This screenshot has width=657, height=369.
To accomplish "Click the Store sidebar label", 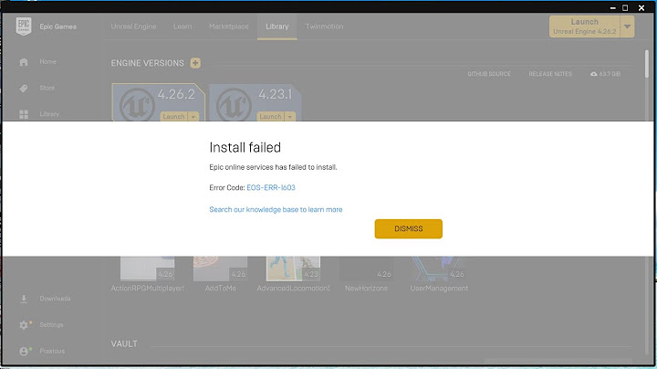I will [47, 88].
